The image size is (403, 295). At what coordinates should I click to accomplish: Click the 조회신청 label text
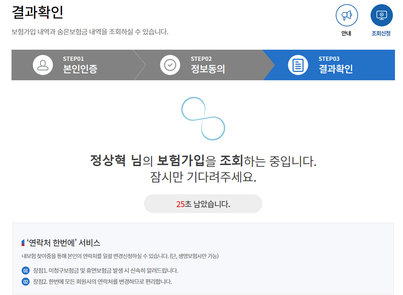[381, 34]
